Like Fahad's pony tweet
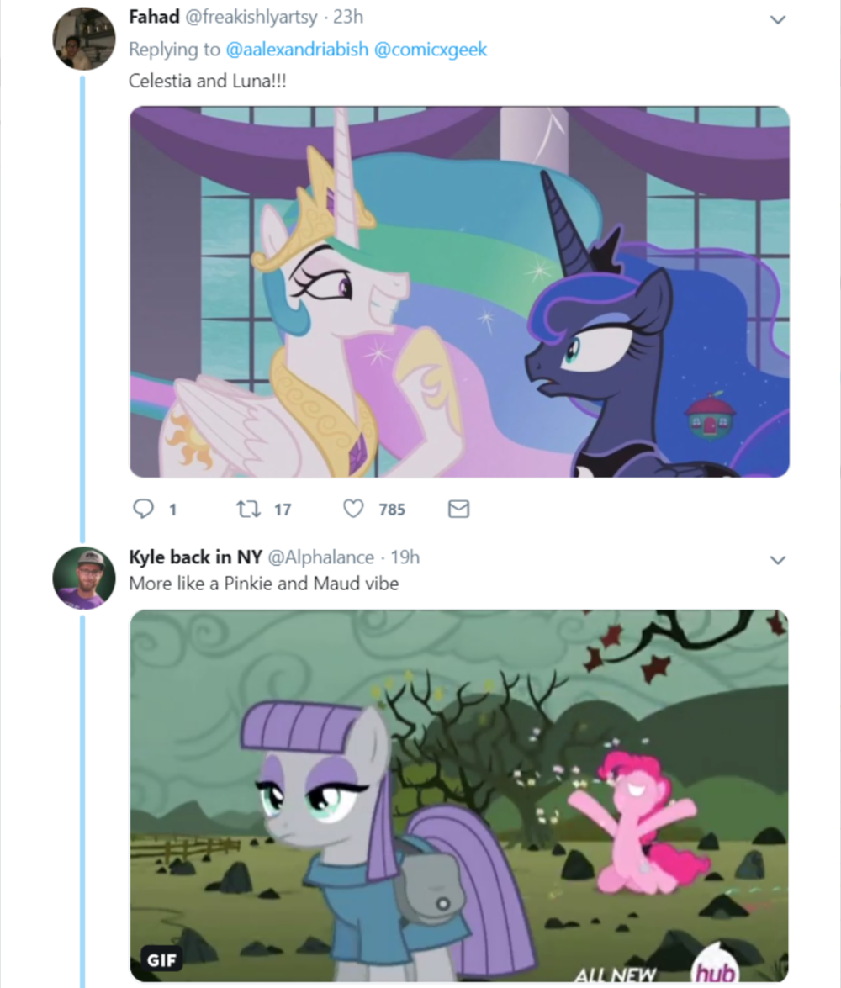Image resolution: width=841 pixels, height=988 pixels. tap(352, 509)
